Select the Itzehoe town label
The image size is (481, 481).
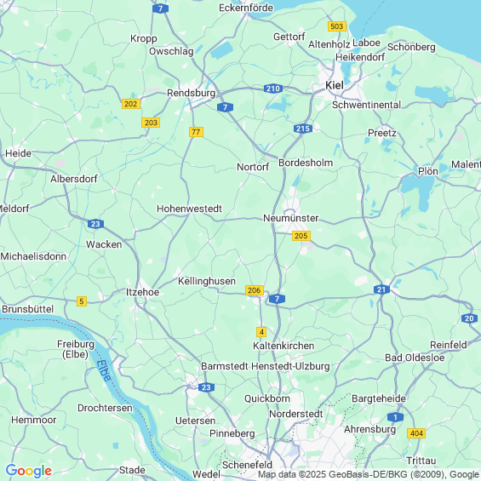coord(143,292)
